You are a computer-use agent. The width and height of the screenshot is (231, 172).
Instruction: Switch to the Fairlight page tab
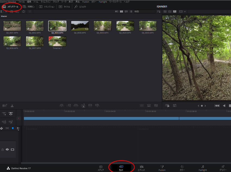click(203, 168)
